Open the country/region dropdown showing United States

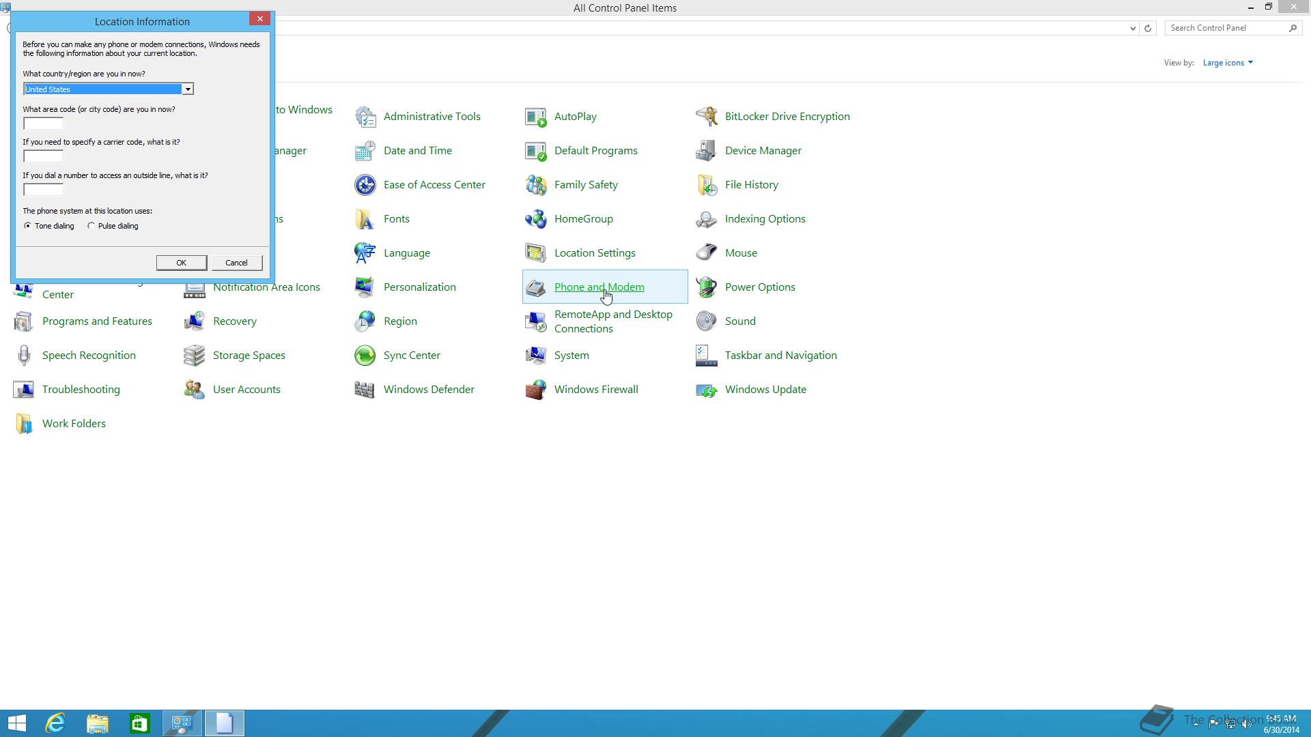109,89
